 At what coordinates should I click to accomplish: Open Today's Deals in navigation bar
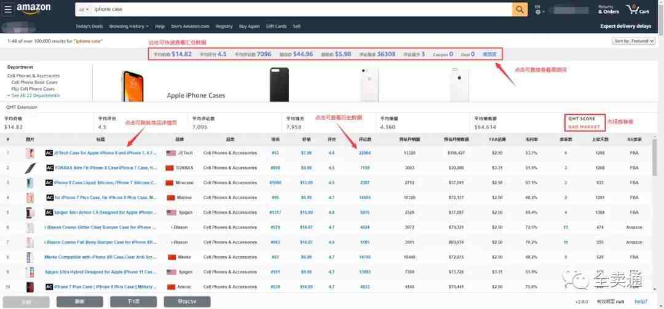tap(89, 26)
